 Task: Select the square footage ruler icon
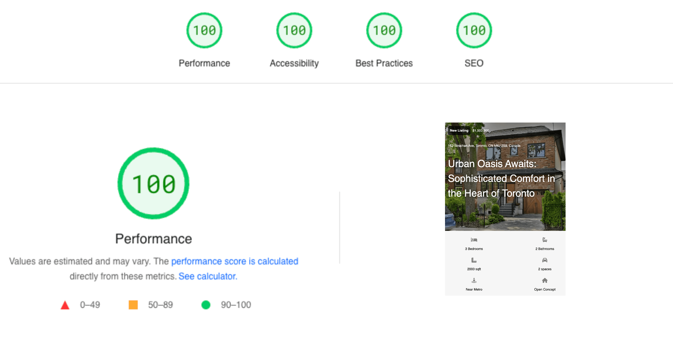pyautogui.click(x=474, y=260)
